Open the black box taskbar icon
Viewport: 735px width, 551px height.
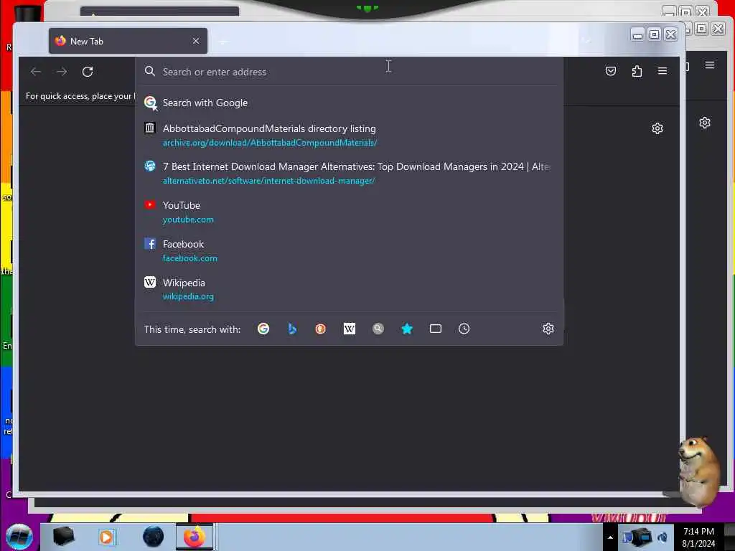click(x=63, y=537)
